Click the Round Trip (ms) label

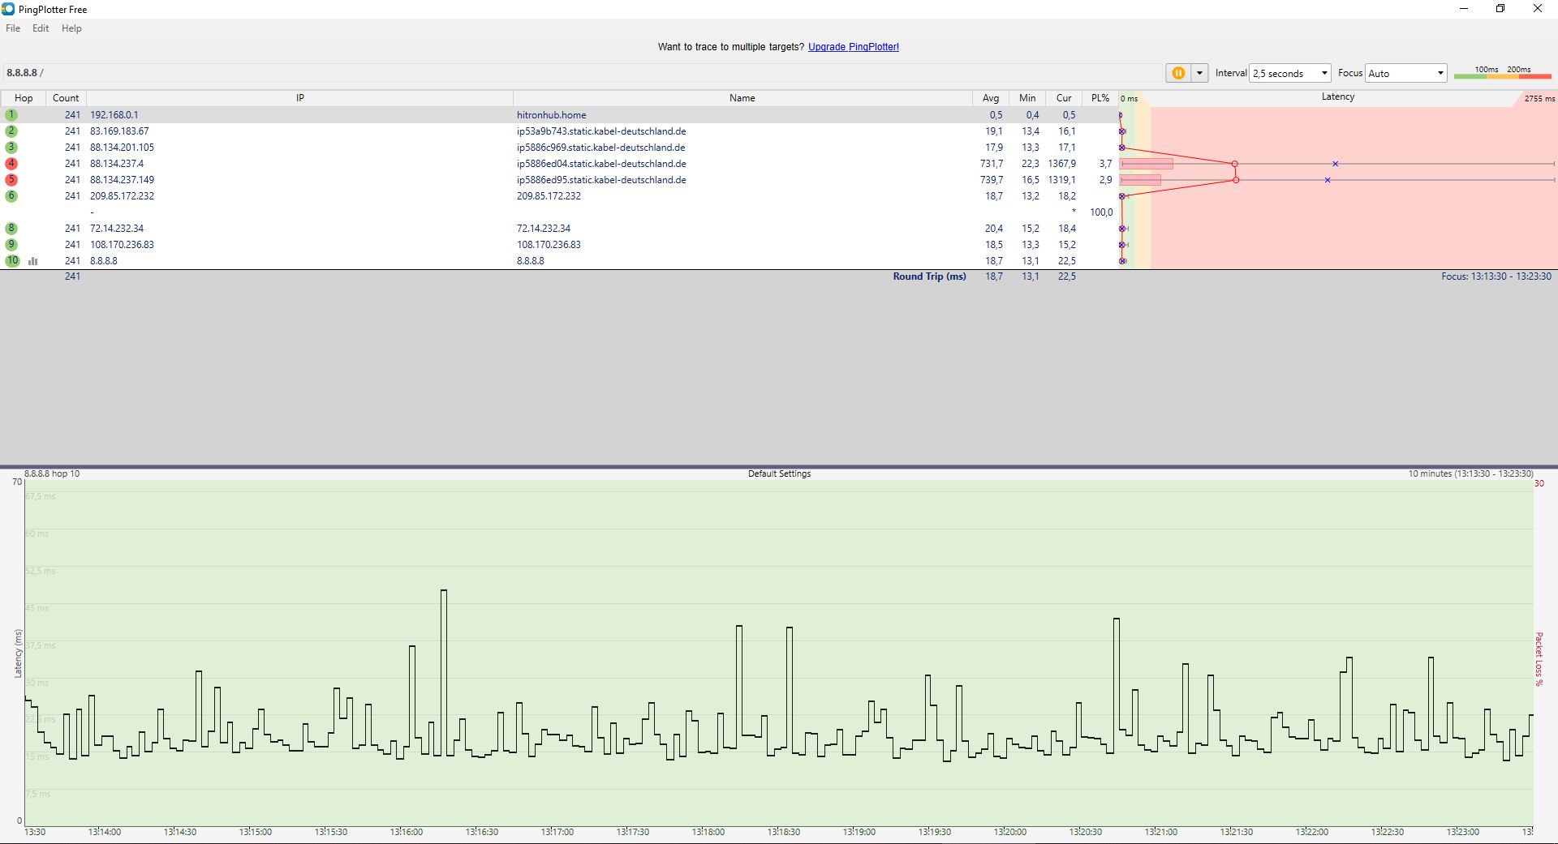(930, 276)
